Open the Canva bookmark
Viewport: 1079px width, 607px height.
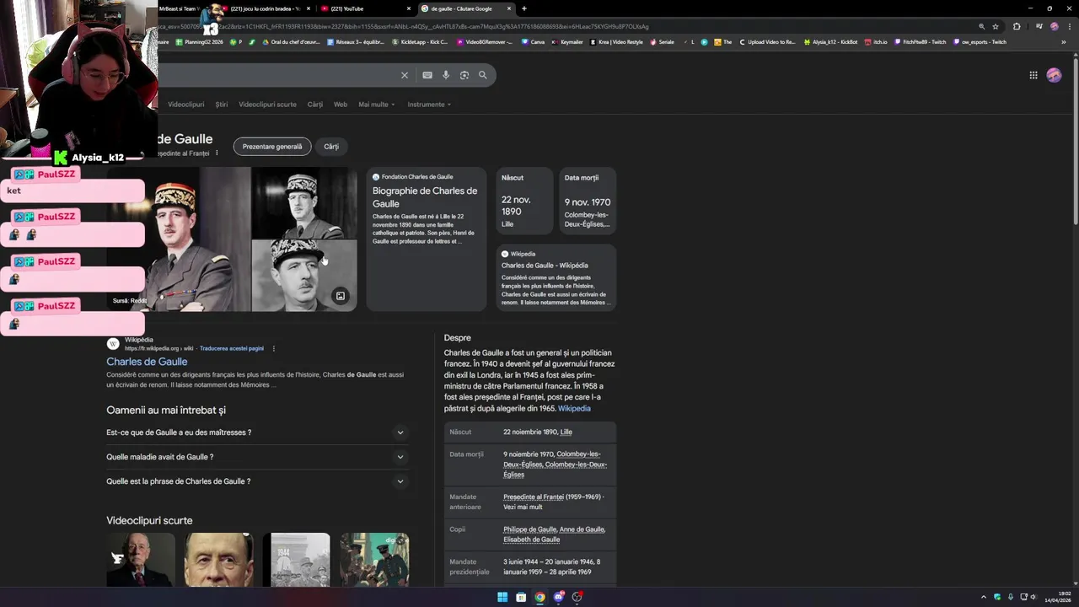(x=533, y=42)
